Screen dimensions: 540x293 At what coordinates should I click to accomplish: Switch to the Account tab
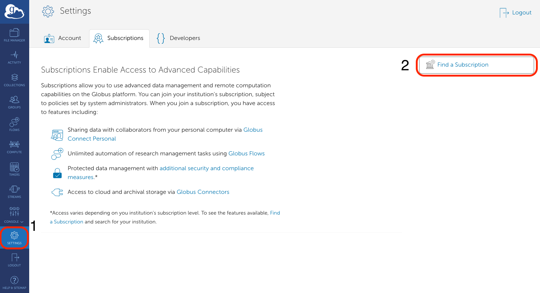[x=62, y=38]
